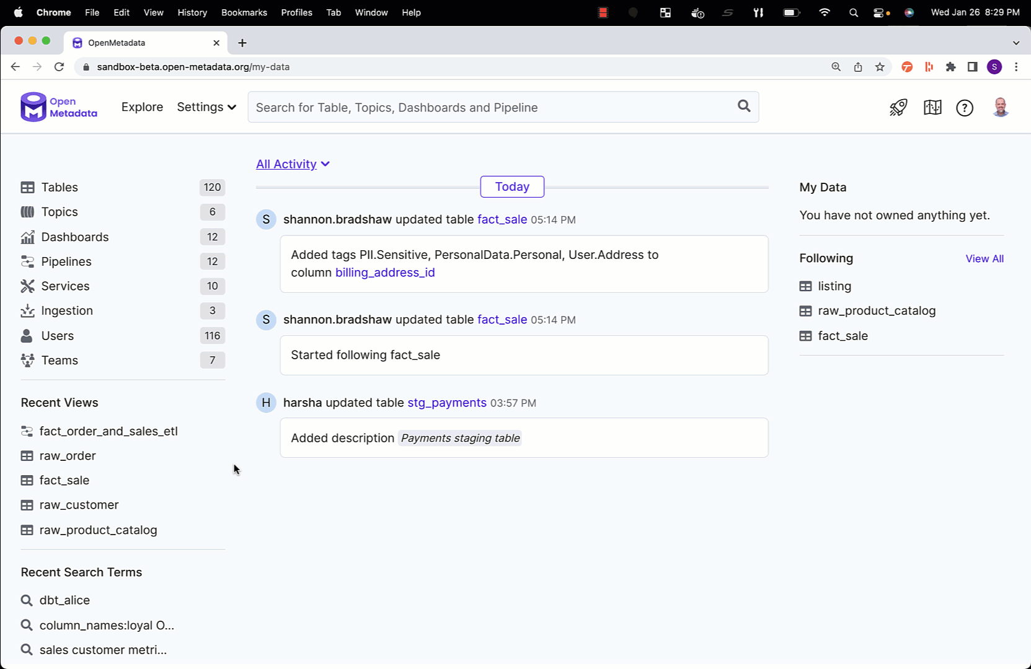The image size is (1031, 669).
Task: Bookmark this page with star icon
Action: pos(880,67)
